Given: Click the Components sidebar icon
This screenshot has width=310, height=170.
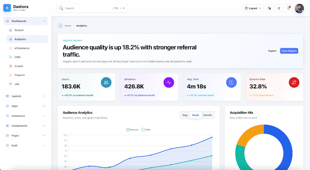Looking at the screenshot, I should (7, 126).
